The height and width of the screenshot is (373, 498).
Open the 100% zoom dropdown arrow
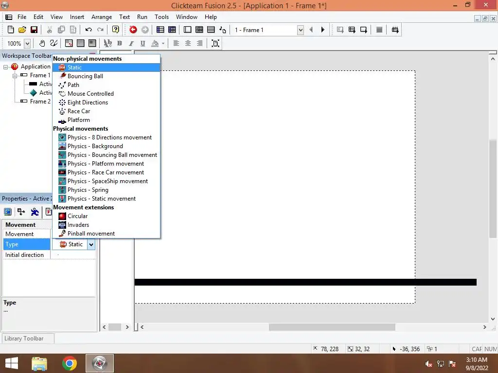click(x=27, y=43)
